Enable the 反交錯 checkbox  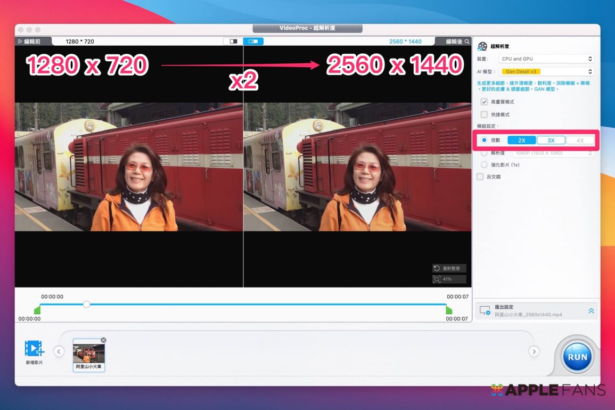(480, 177)
